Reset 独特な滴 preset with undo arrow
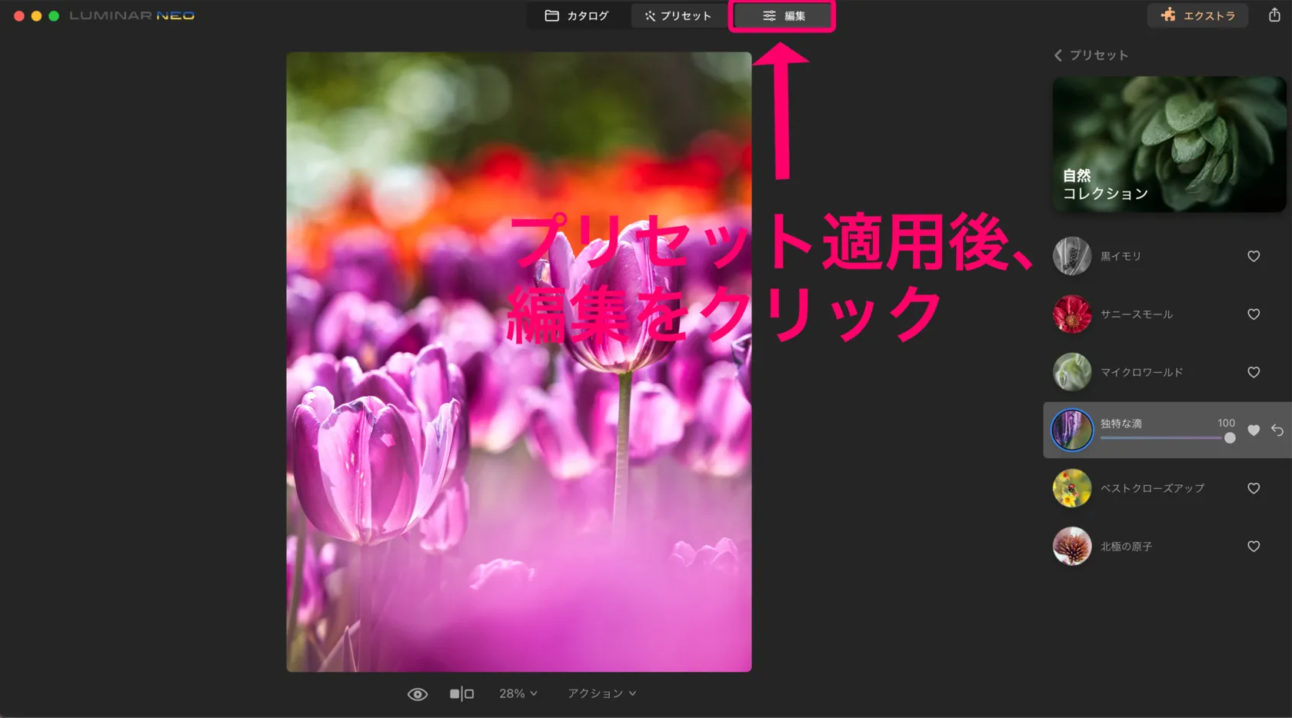The height and width of the screenshot is (718, 1292). point(1277,430)
